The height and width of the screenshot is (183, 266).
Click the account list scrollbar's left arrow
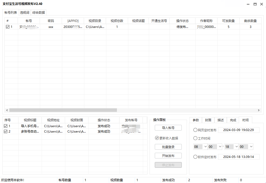(x=7, y=110)
